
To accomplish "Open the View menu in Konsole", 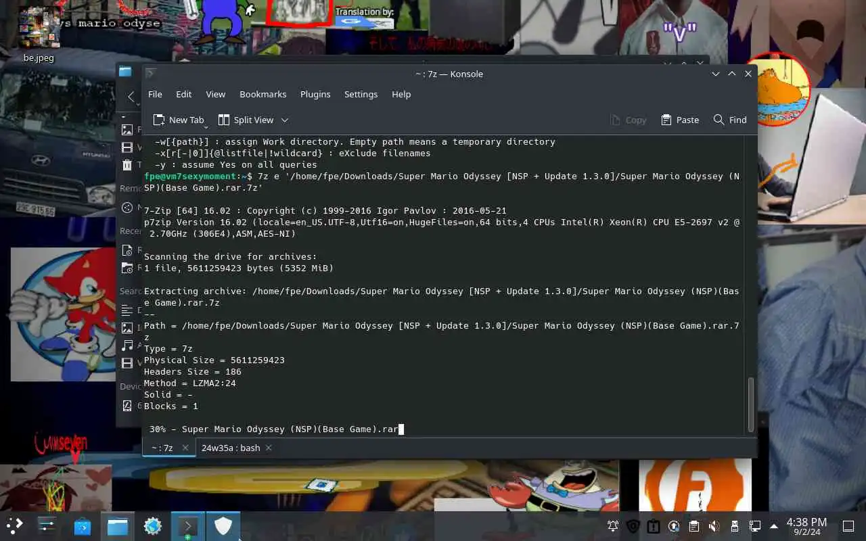I will click(215, 94).
